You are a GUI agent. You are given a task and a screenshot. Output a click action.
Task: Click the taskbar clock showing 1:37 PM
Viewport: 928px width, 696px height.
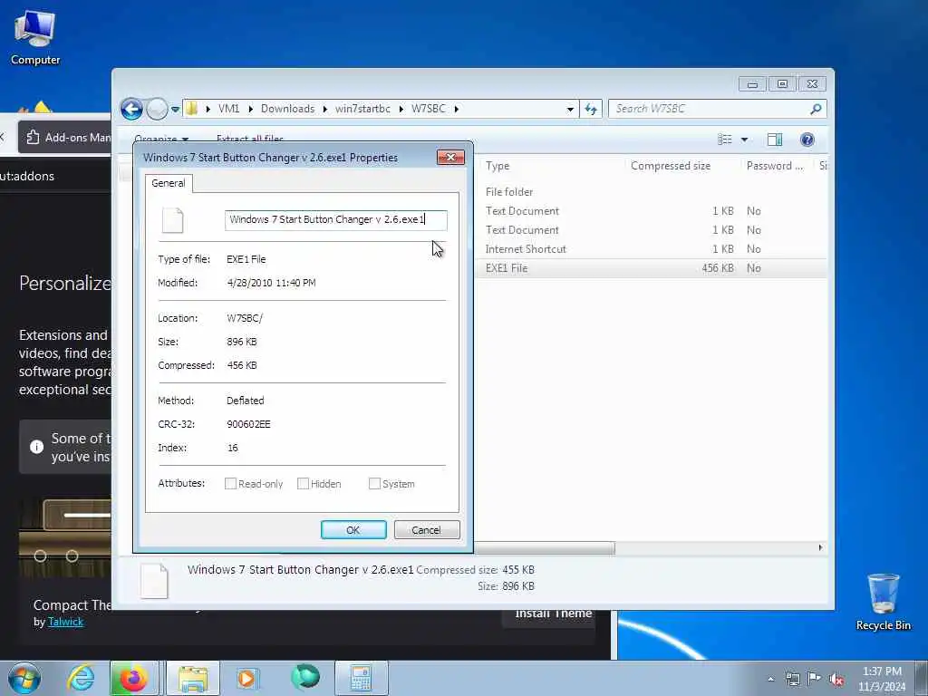[882, 679]
